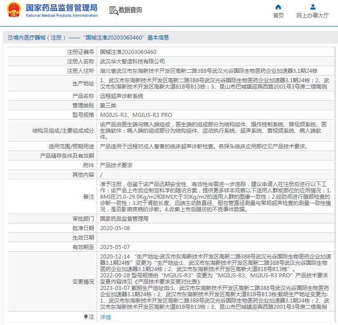Click the 网上办事大厅 user icon

(313, 7)
